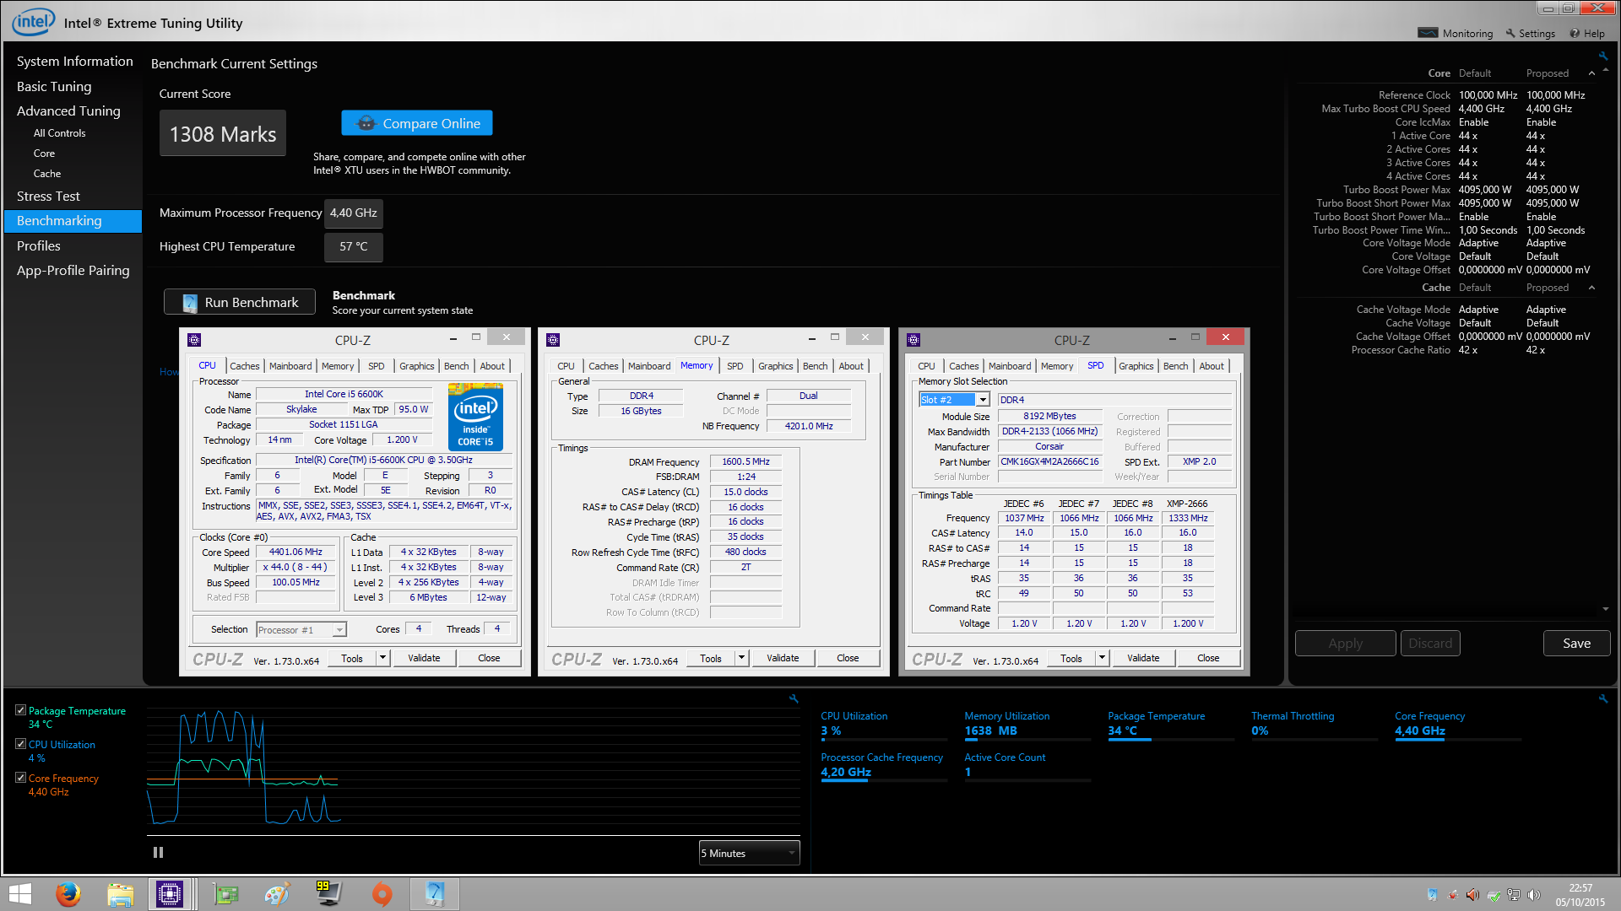
Task: Click CPU-Z chip icon in Memory window title
Action: (x=553, y=340)
